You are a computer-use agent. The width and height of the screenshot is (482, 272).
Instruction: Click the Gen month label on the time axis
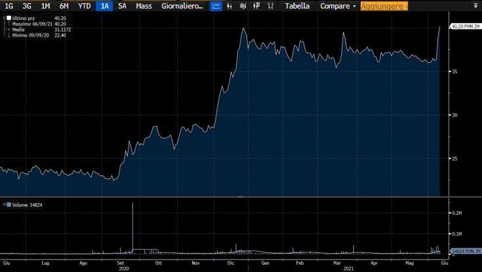(x=266, y=263)
